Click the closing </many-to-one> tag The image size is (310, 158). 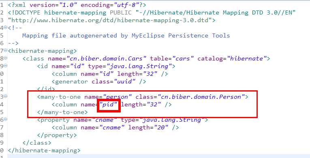(62, 112)
